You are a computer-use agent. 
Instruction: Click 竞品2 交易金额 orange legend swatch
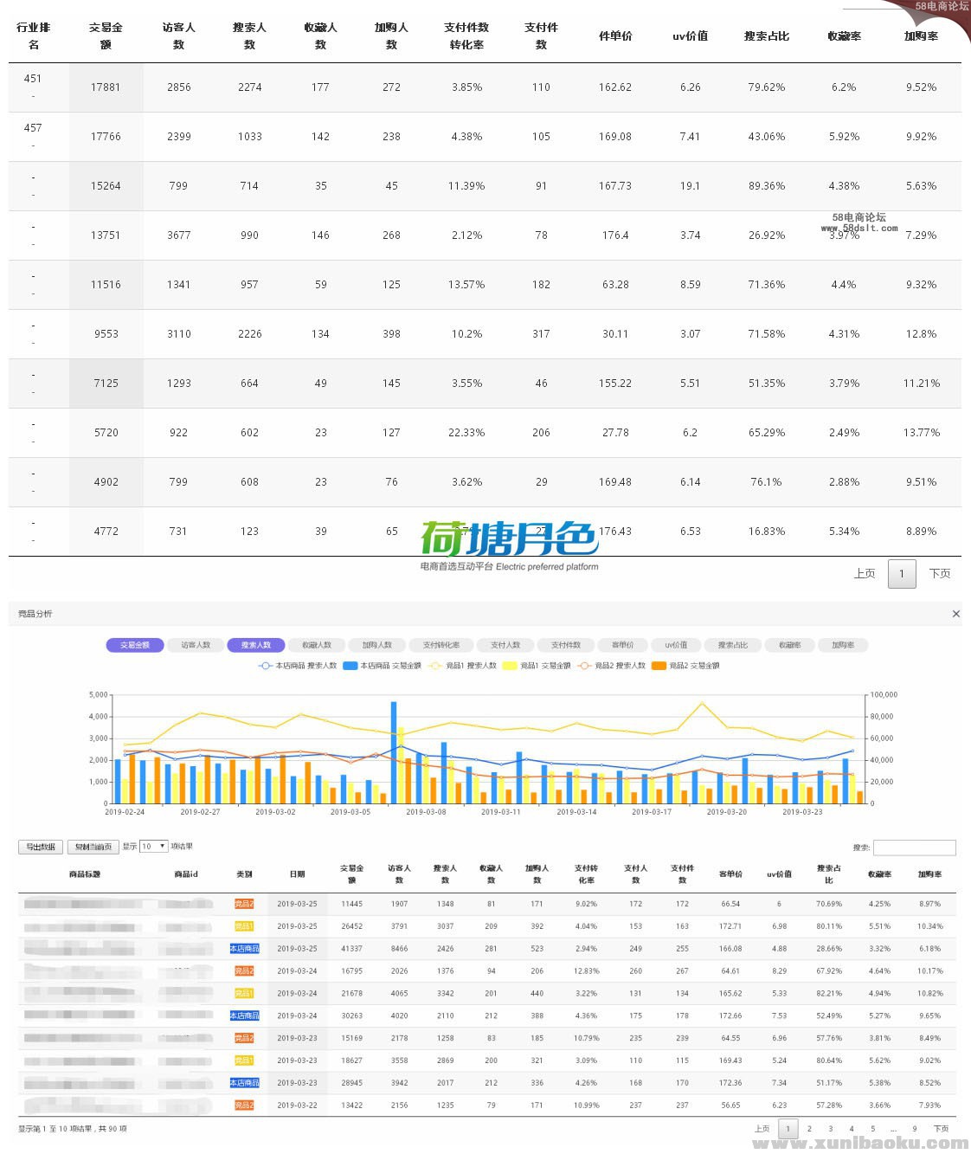[x=659, y=666]
